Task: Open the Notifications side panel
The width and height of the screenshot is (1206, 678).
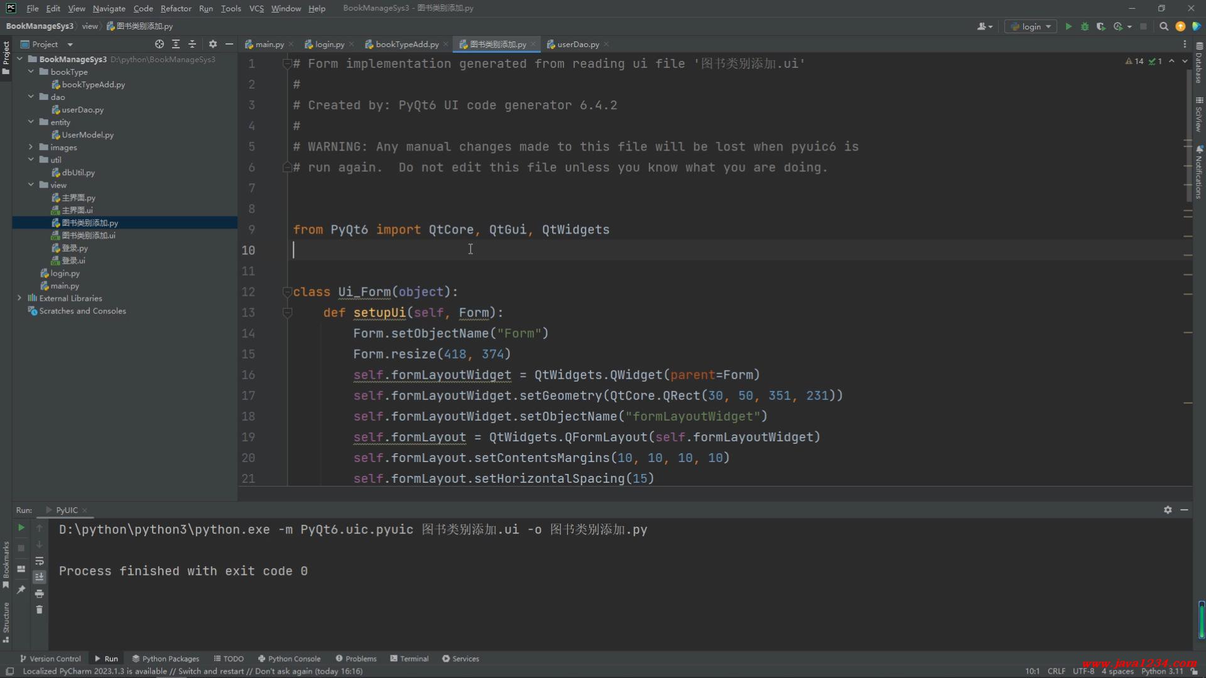Action: tap(1199, 173)
